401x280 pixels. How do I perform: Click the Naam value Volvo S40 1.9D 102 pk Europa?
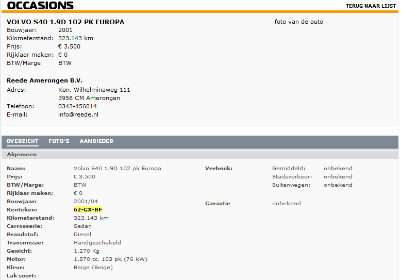118,169
